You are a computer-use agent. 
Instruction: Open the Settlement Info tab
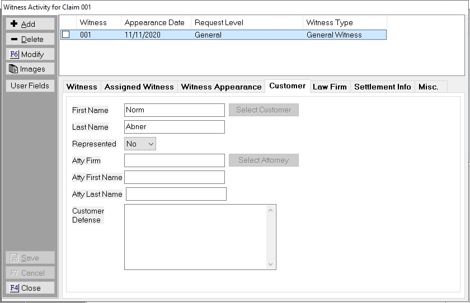click(x=382, y=87)
